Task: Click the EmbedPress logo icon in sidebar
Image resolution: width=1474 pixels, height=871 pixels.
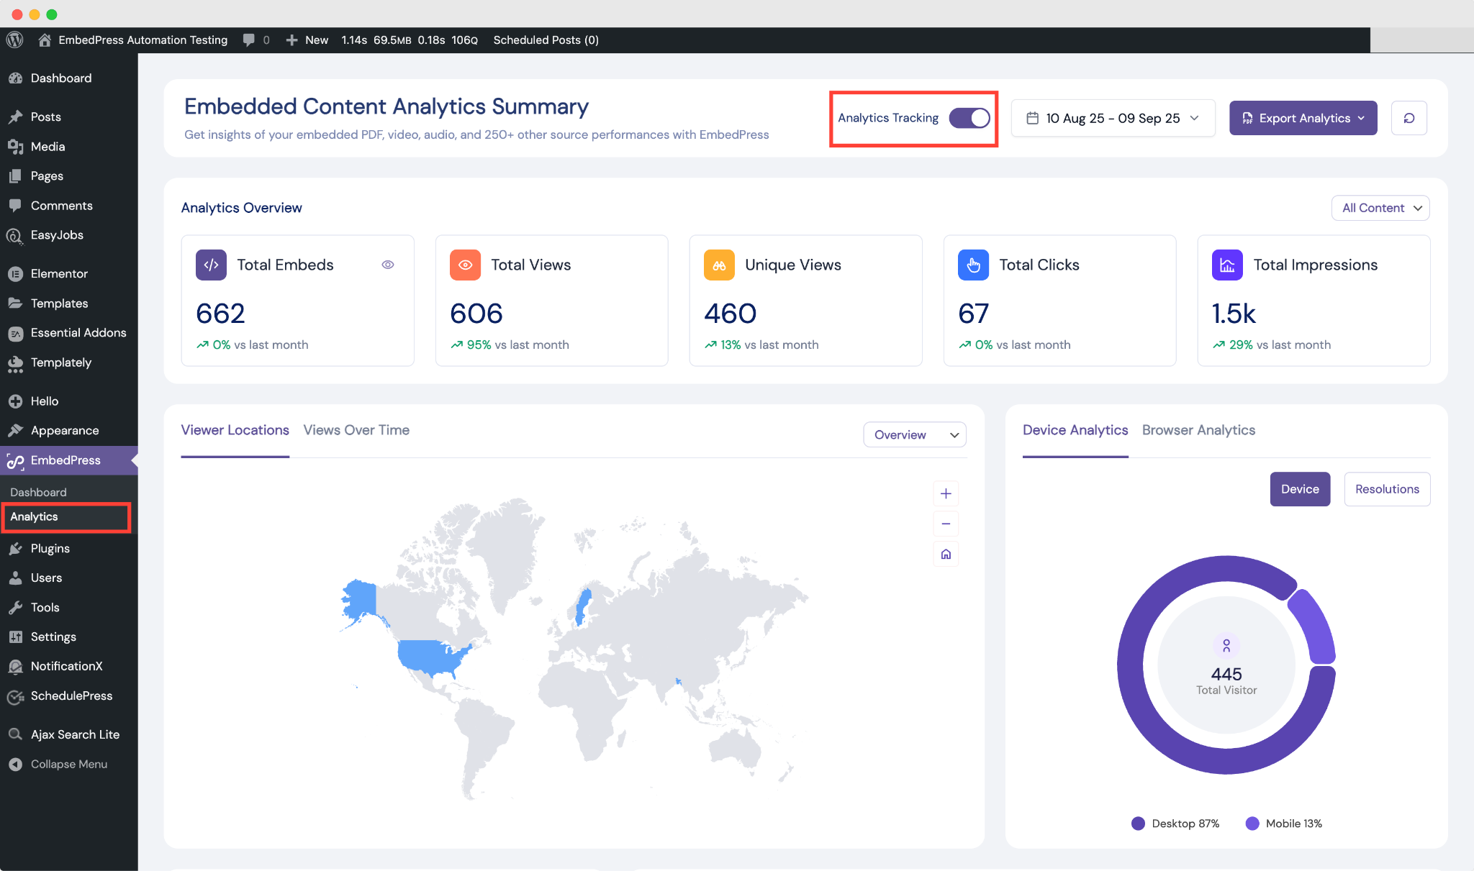Action: (15, 461)
